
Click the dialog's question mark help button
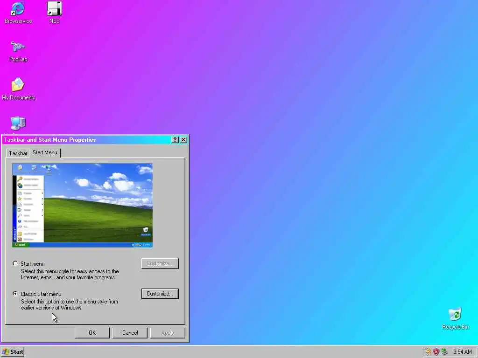pos(175,140)
